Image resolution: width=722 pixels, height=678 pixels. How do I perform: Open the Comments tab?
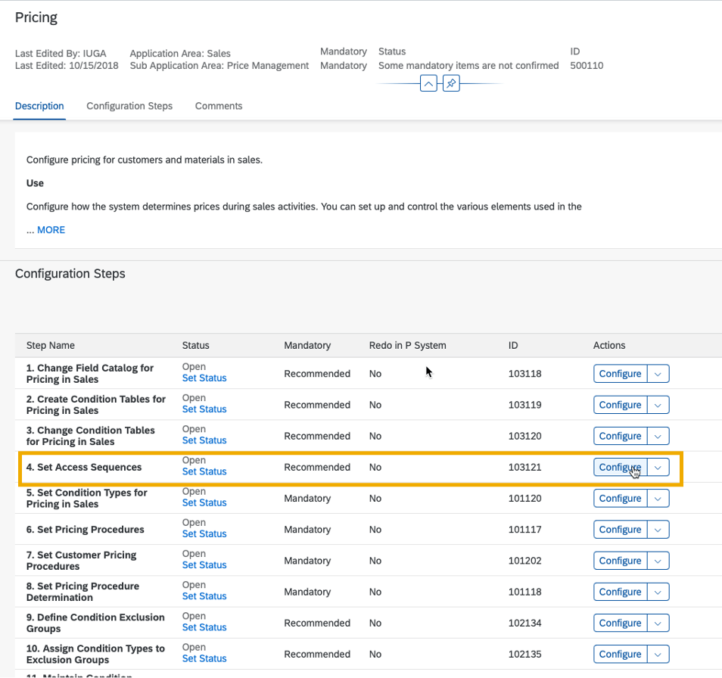219,106
